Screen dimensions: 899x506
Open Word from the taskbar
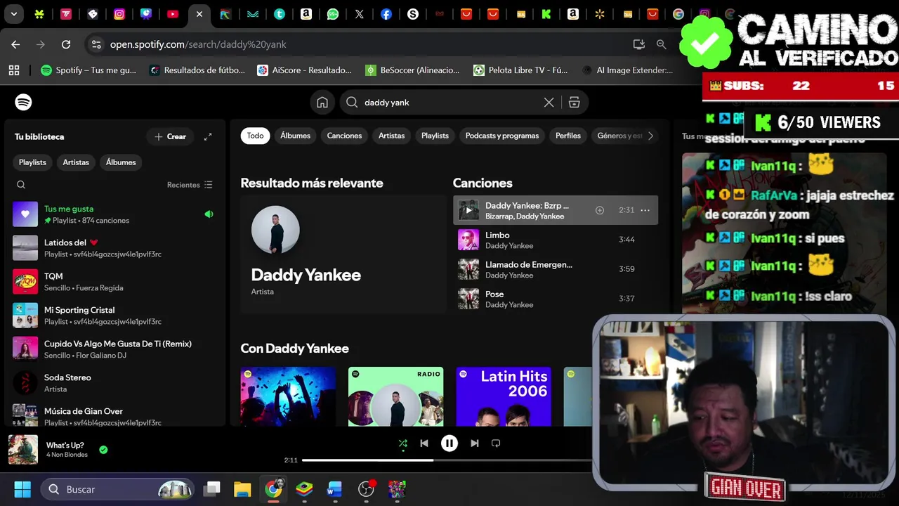[x=334, y=489]
